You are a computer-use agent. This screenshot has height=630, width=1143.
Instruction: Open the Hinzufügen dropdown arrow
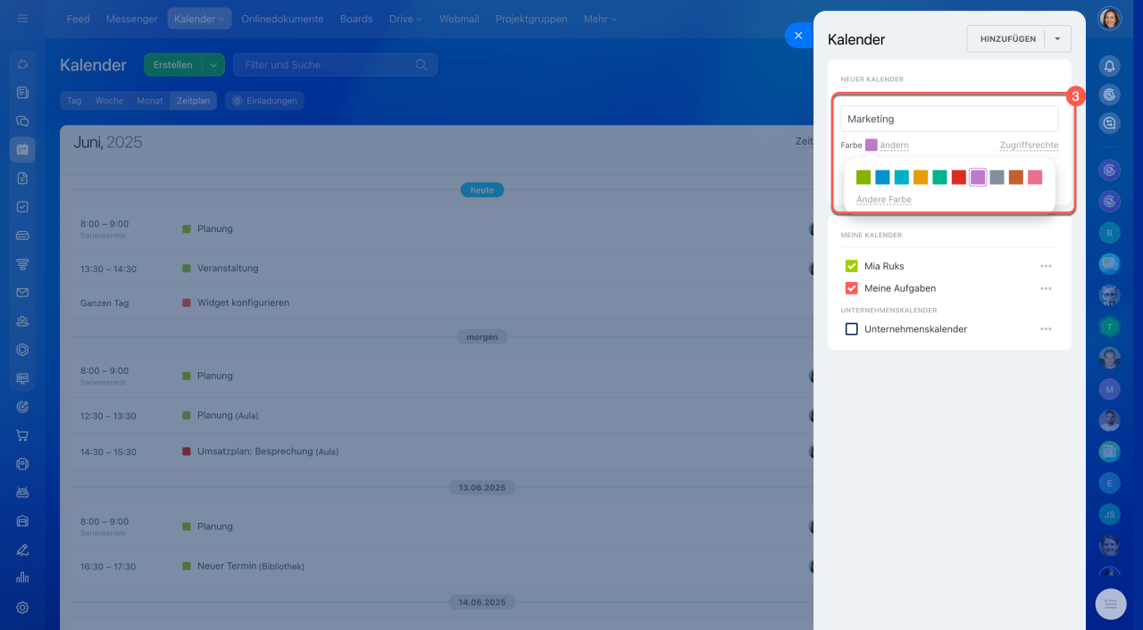tap(1058, 38)
